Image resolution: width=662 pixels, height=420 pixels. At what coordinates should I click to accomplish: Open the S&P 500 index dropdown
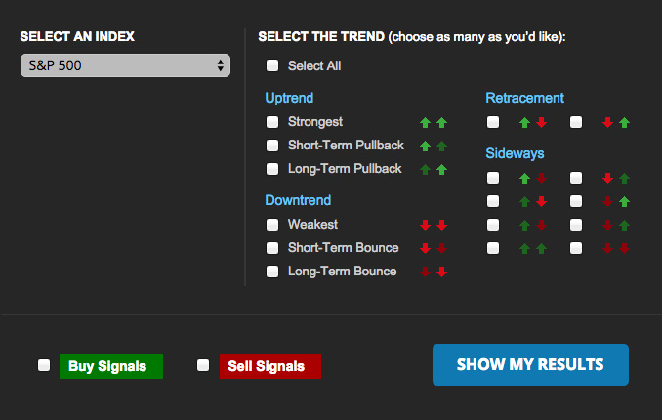coord(125,65)
